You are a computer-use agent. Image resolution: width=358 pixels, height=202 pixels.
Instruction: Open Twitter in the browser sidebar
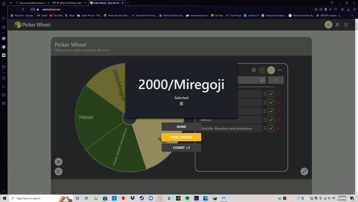coord(4,47)
